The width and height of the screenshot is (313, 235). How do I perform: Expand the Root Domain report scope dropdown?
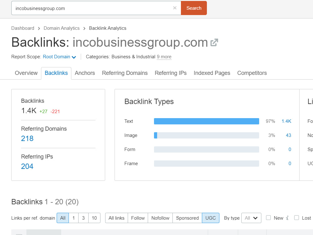click(x=59, y=57)
